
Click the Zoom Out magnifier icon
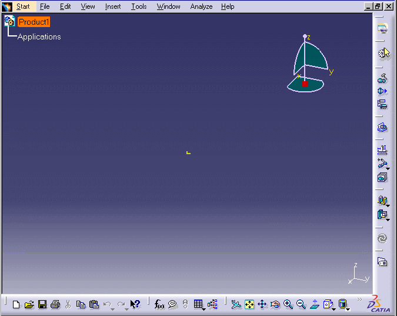pos(301,304)
